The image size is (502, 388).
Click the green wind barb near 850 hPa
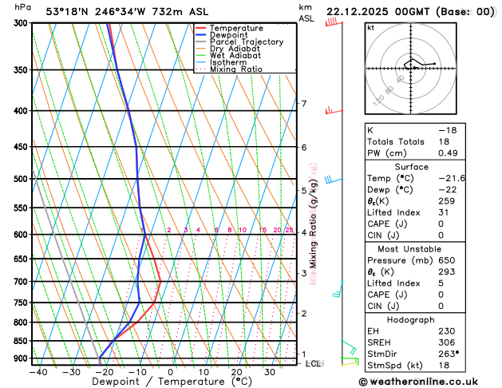[x=348, y=347]
